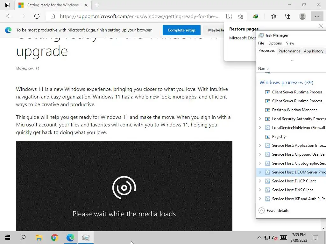This screenshot has height=244, width=326.
Task: Show hidden system tray icons
Action: click(259, 238)
